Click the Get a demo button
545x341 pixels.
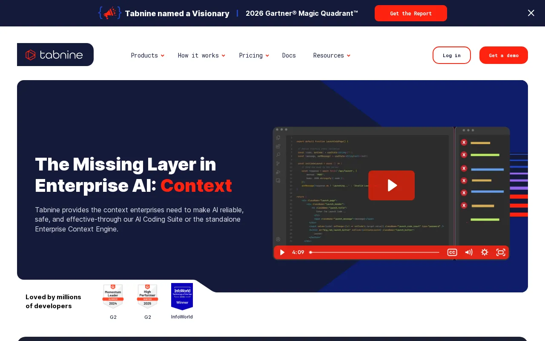tap(504, 55)
